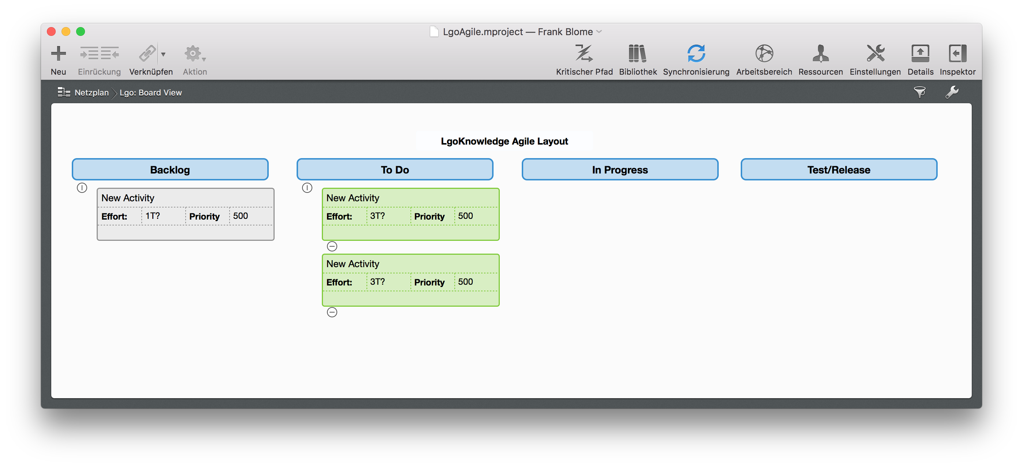Open the Verknüpfen dropdown arrow
The width and height of the screenshot is (1023, 467).
pos(164,55)
